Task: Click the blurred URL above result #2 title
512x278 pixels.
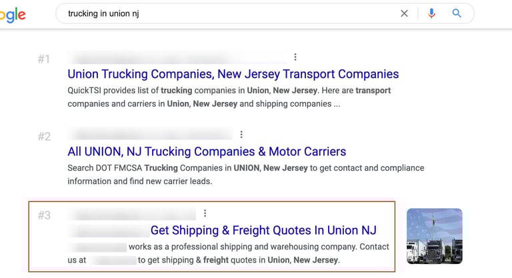Action: [x=150, y=134]
